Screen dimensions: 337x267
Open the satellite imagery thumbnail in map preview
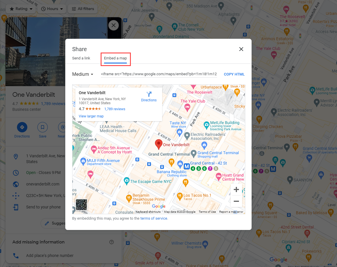[81, 204]
